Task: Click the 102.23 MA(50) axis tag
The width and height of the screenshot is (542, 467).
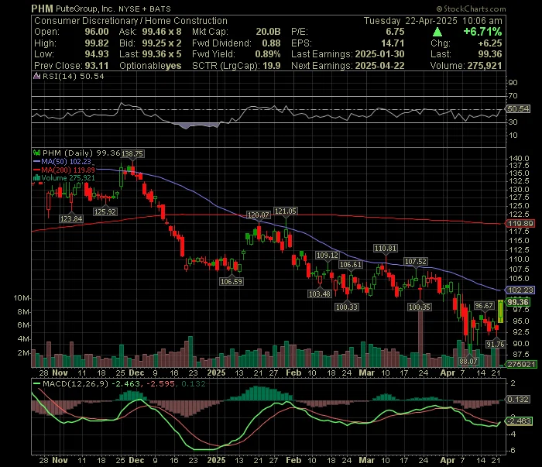Action: (x=520, y=290)
